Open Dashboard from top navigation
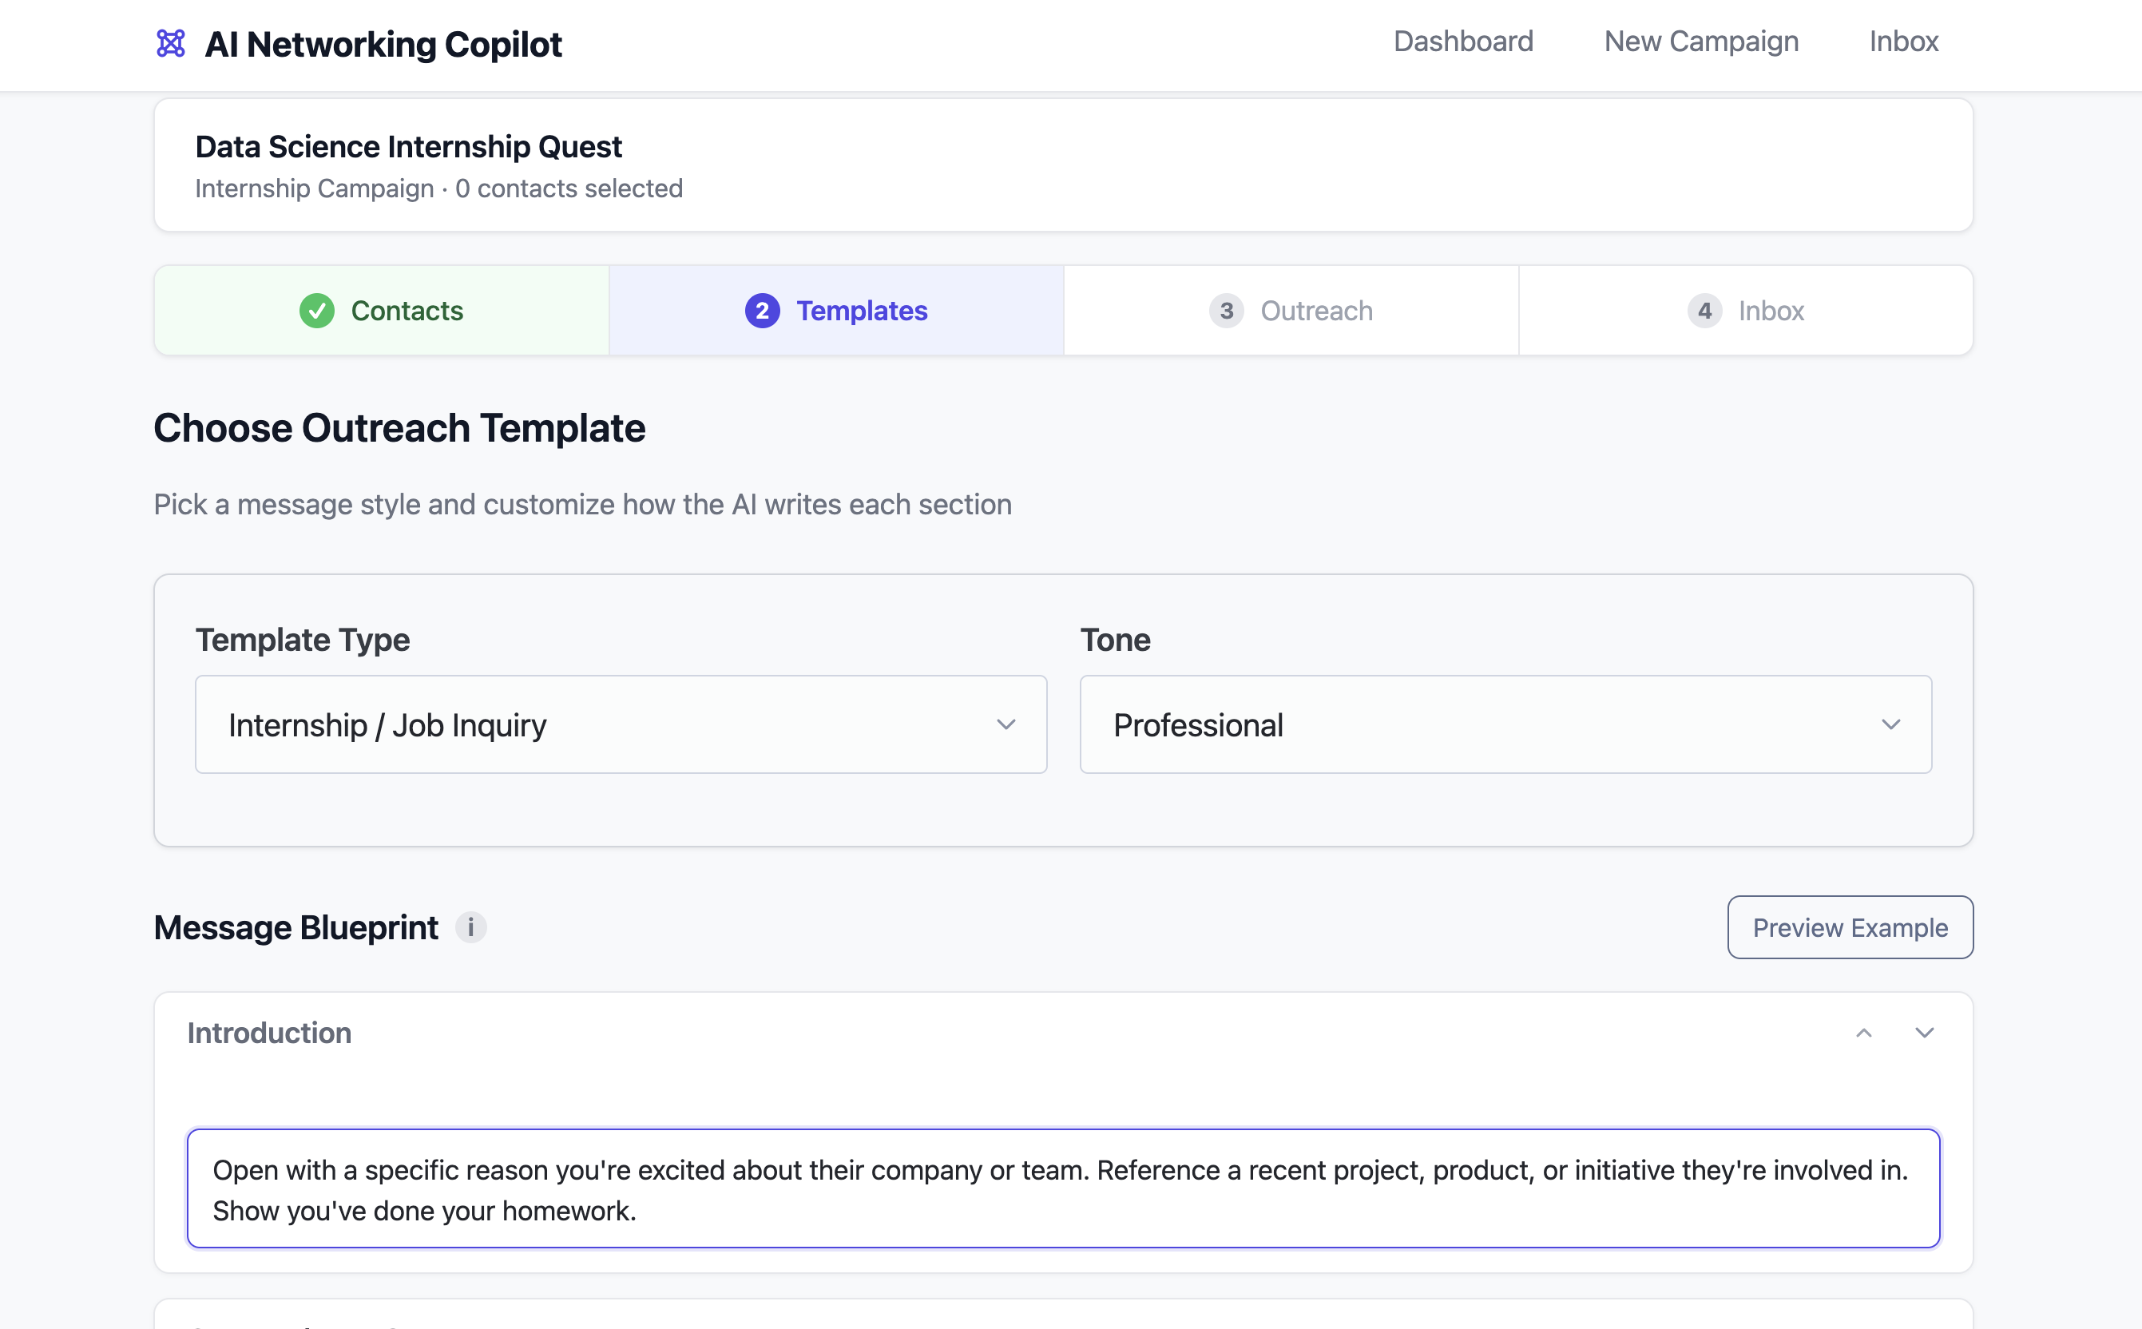 (1462, 42)
